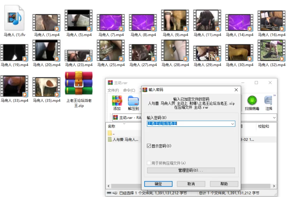
Task: Open the WinRAR address bar dropdown arrow
Action: click(274, 117)
